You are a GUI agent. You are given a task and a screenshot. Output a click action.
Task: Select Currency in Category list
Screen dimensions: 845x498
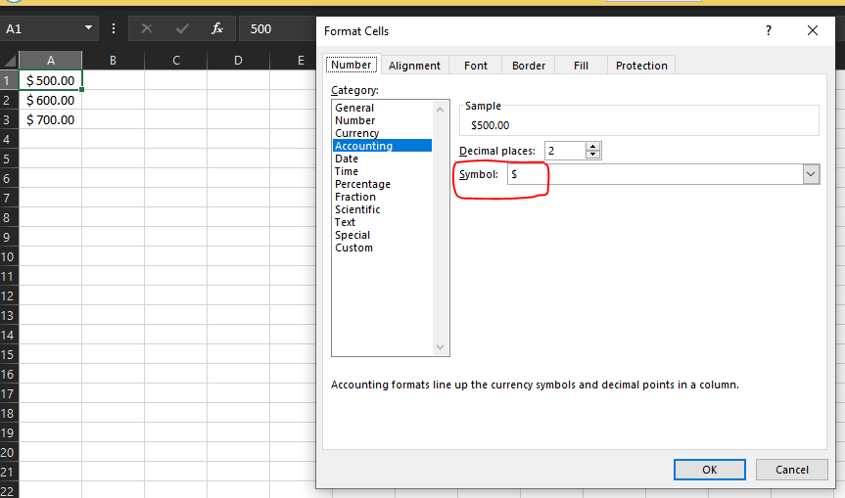point(382,133)
